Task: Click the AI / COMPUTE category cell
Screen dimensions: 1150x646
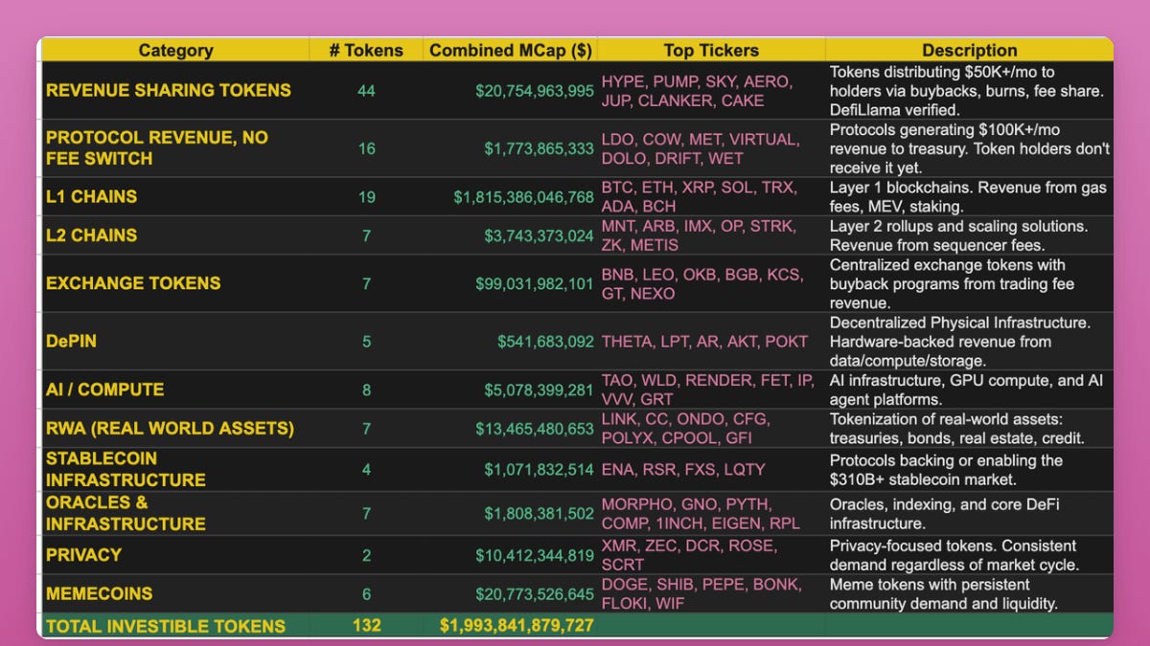Action: (x=175, y=390)
